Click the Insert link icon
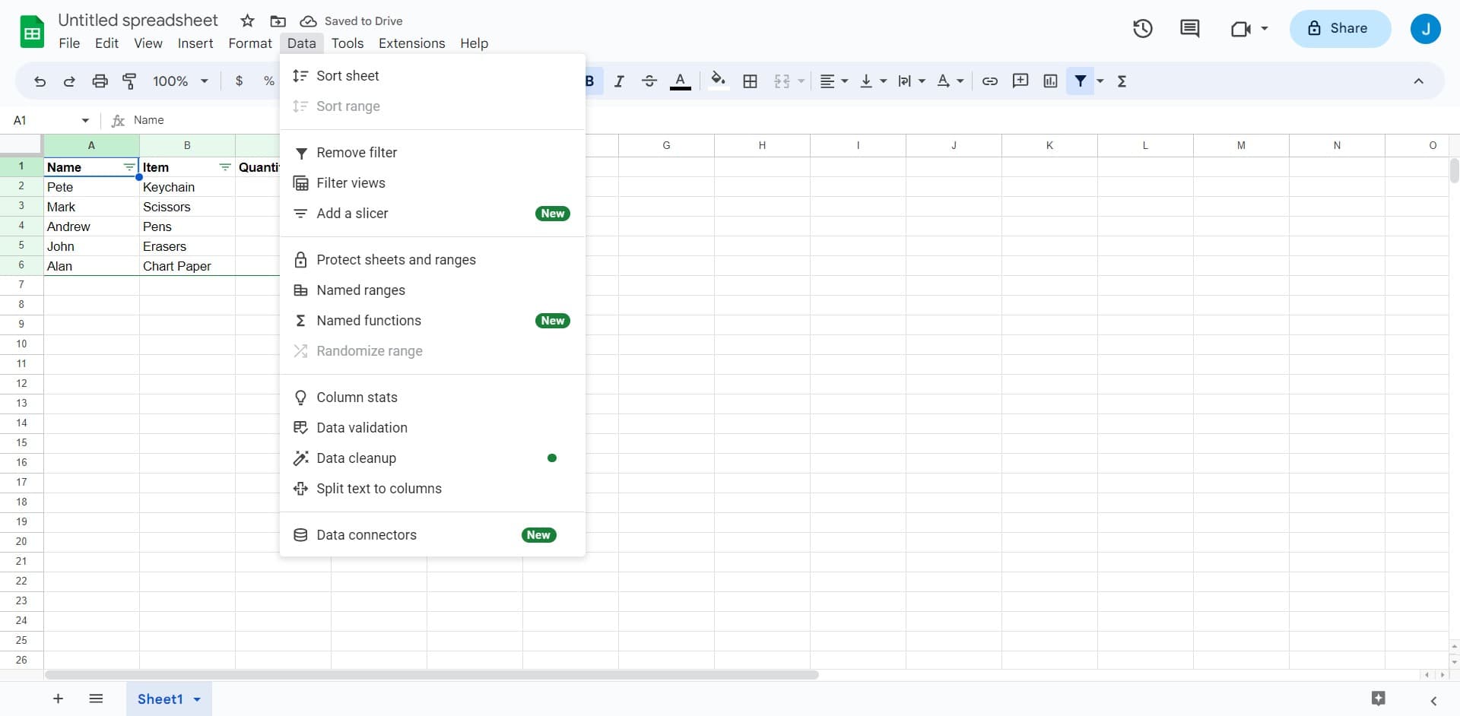The image size is (1460, 716). coord(989,81)
